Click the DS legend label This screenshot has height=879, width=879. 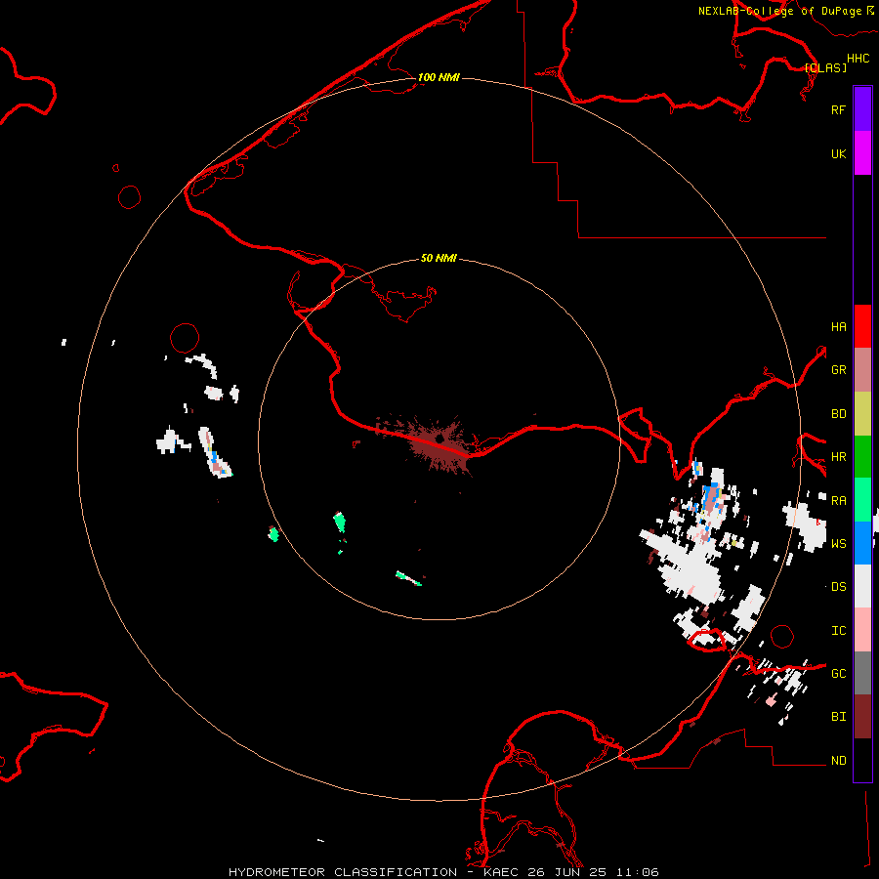(x=838, y=587)
